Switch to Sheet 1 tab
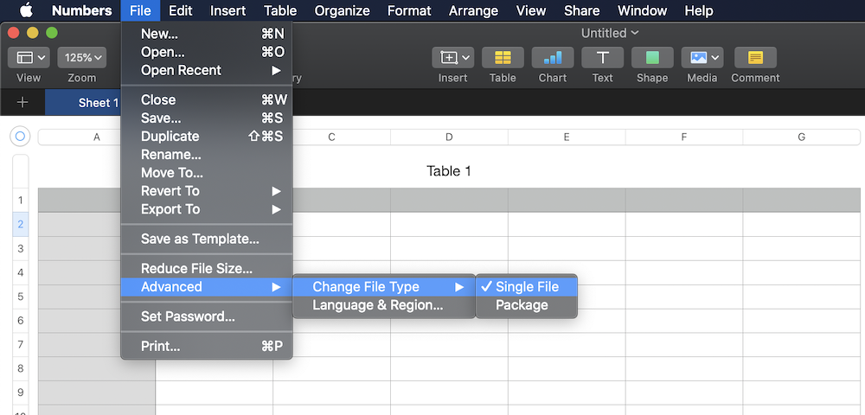 [83, 103]
